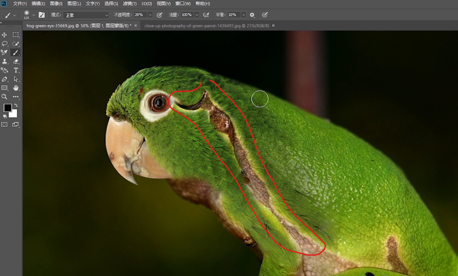Open the 窗口(W) Window menu
This screenshot has height=276, width=458.
coord(183,4)
